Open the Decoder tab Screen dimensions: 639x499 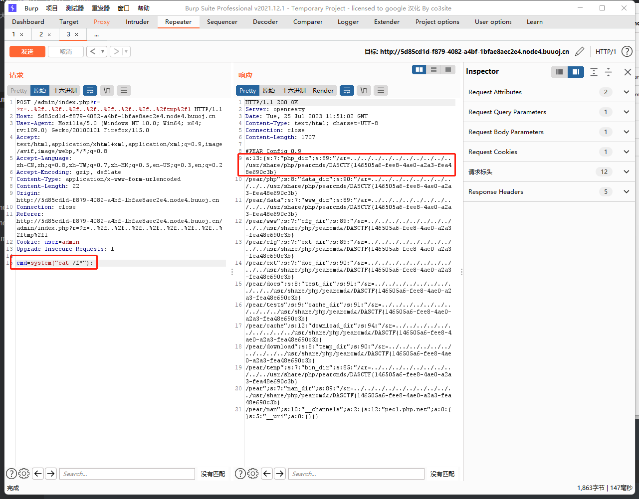(265, 22)
